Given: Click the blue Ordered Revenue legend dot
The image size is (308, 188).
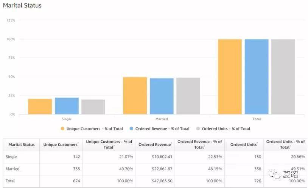Looking at the screenshot, I should [x=131, y=128].
